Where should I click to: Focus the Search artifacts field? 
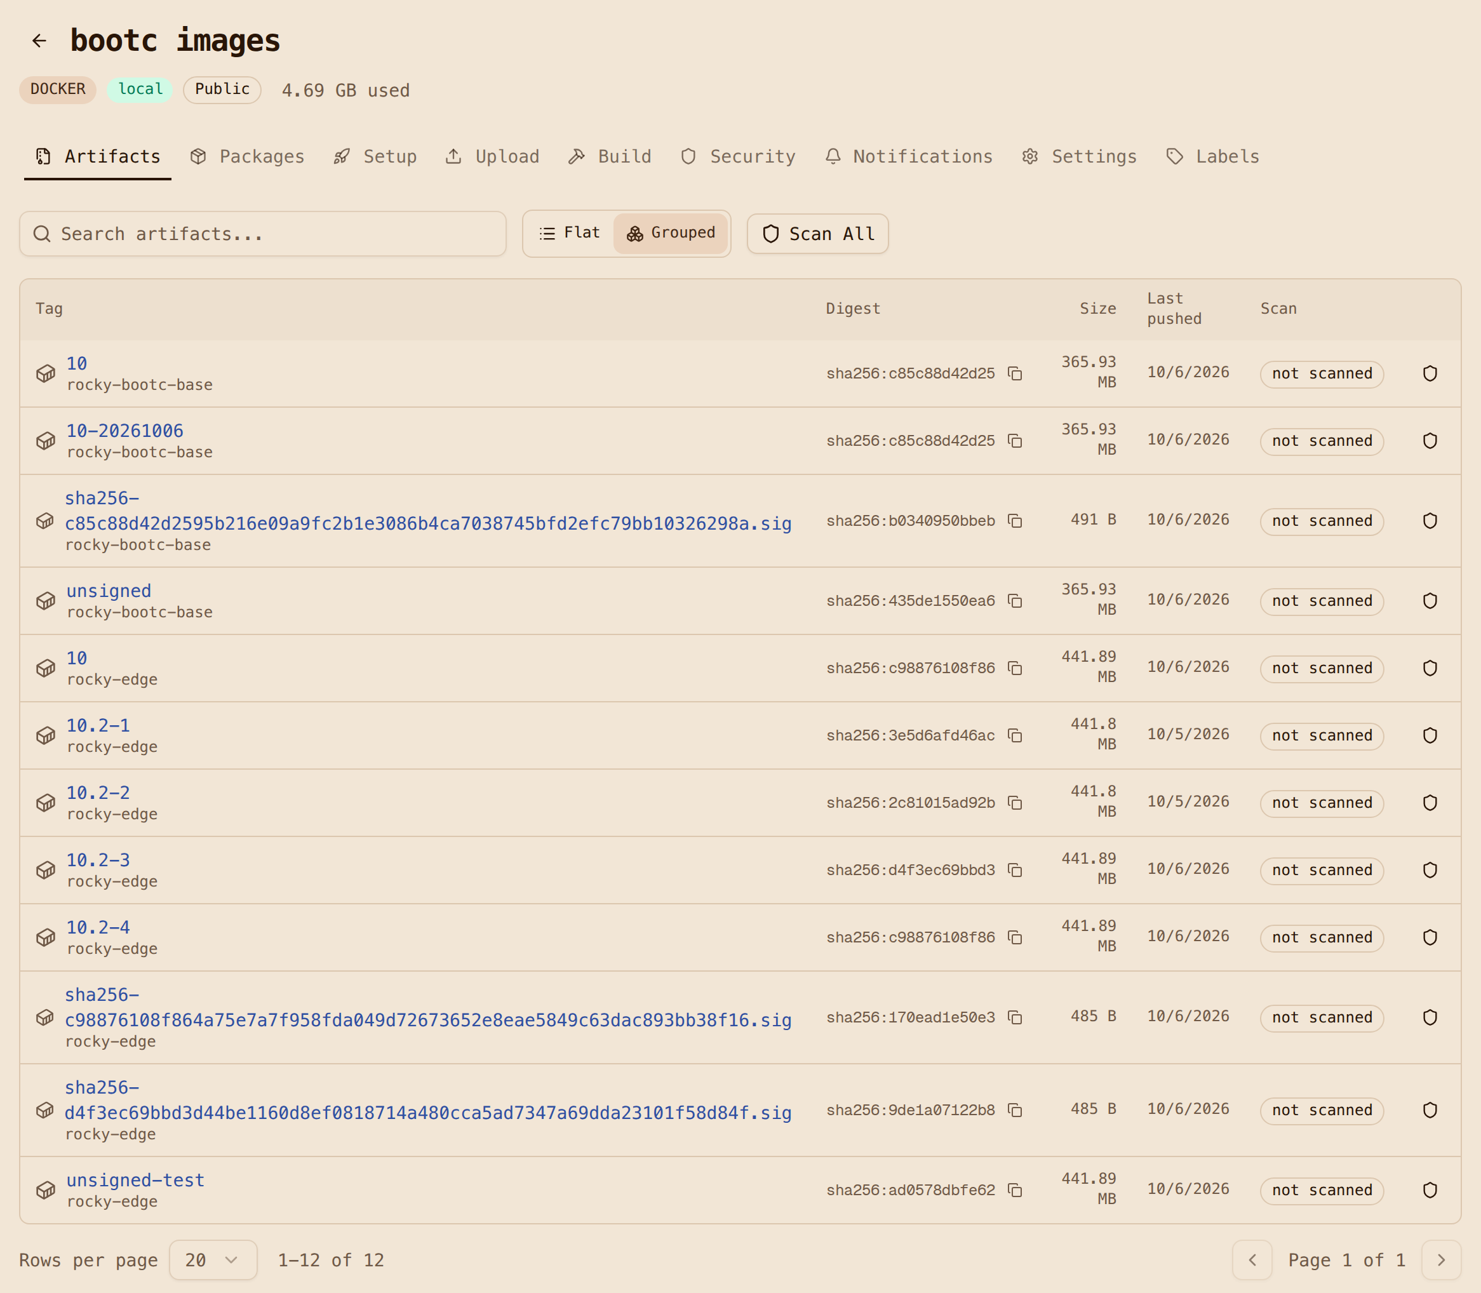pyautogui.click(x=262, y=234)
